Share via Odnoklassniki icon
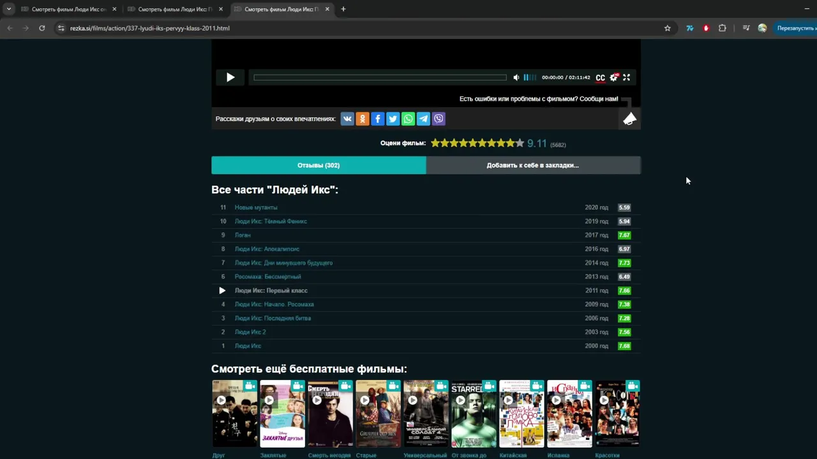The image size is (817, 459). tap(363, 119)
